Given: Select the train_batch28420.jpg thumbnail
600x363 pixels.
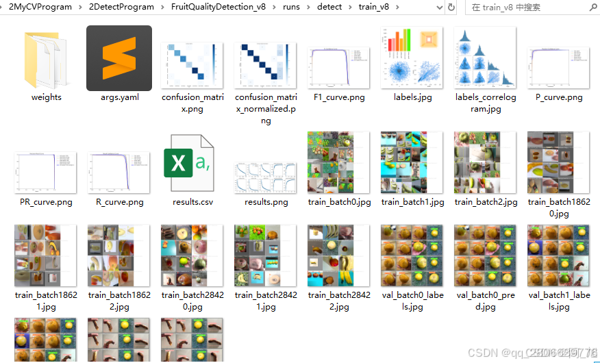Looking at the screenshot, I should pos(192,255).
